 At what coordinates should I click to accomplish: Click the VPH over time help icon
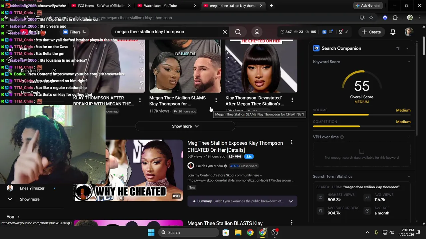[x=342, y=137]
